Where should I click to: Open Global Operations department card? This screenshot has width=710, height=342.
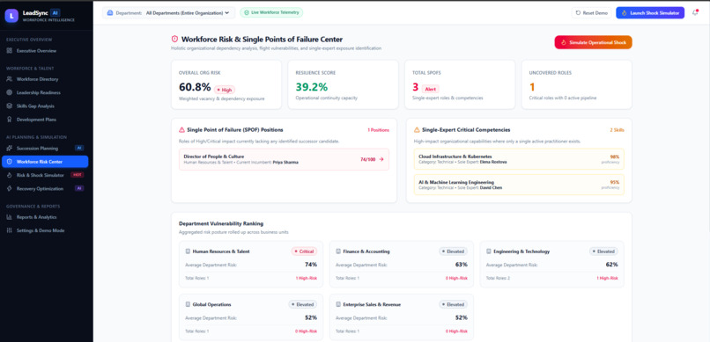(251, 317)
